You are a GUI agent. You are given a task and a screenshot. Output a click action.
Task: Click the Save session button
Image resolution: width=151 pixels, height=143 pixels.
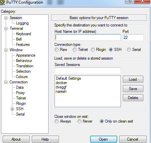click(133, 89)
